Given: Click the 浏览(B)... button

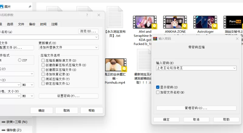Looking at the screenshot, I should click(x=88, y=31).
